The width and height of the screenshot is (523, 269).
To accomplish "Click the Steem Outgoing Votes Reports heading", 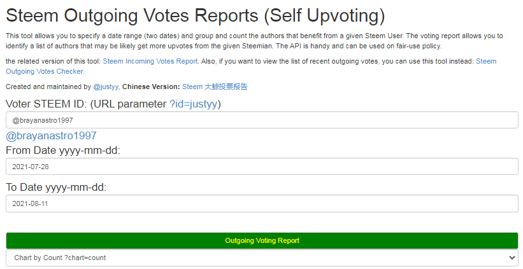I will click(196, 16).
